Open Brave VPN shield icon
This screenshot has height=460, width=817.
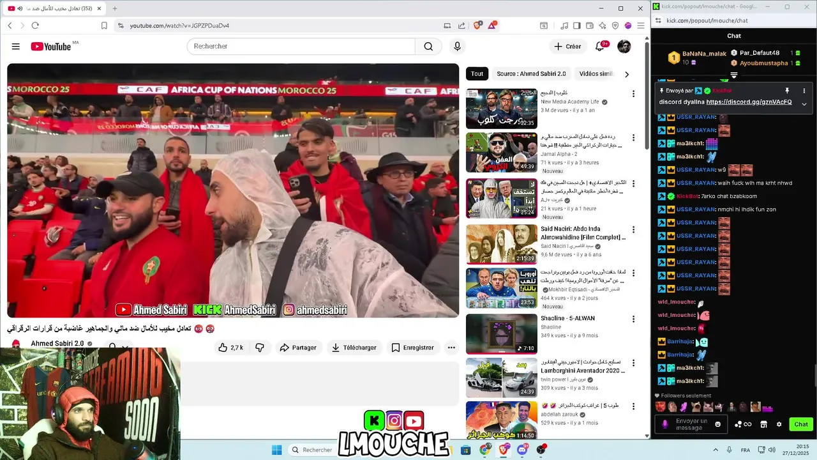[x=615, y=26]
